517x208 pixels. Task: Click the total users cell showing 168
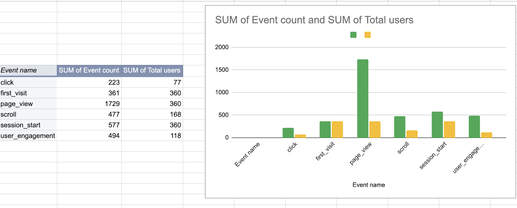pos(152,114)
